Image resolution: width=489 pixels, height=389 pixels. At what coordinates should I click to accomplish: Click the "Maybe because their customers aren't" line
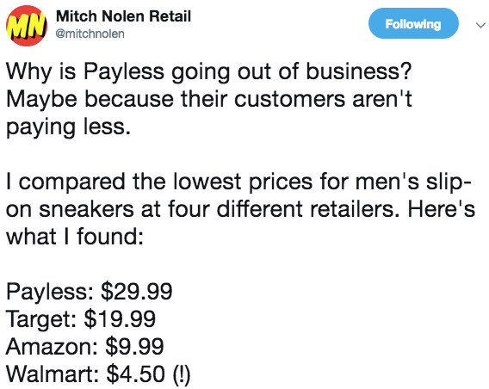[x=209, y=99]
